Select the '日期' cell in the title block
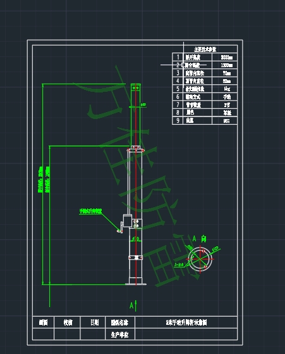 pos(94,322)
